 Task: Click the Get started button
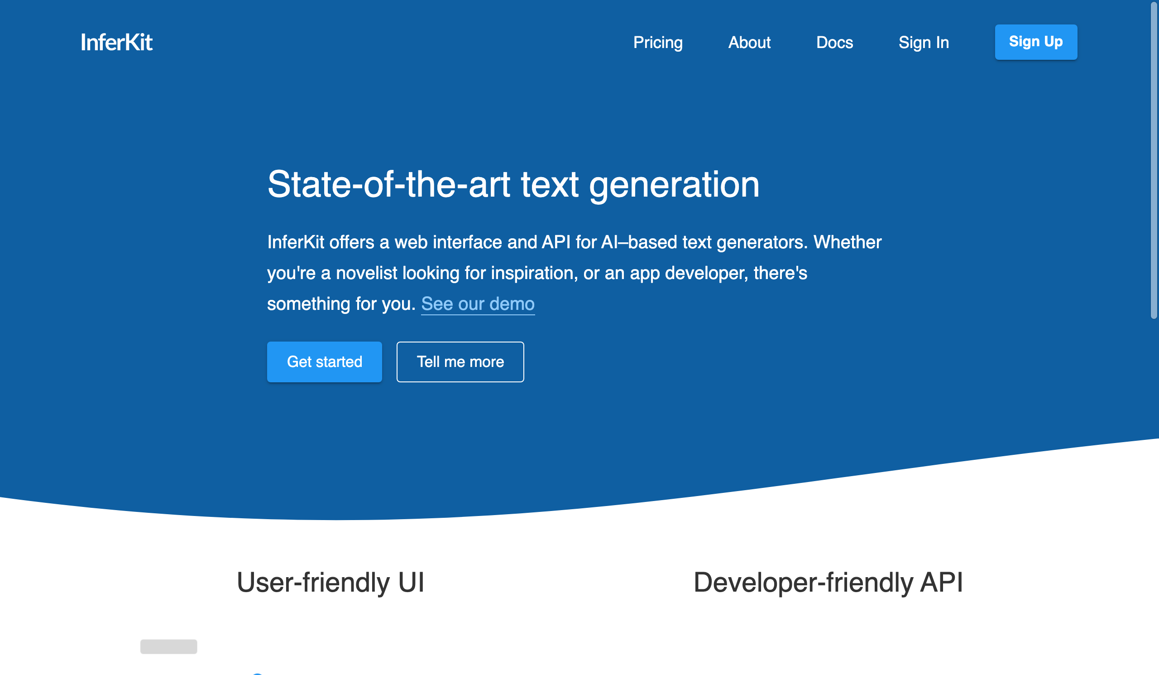324,362
